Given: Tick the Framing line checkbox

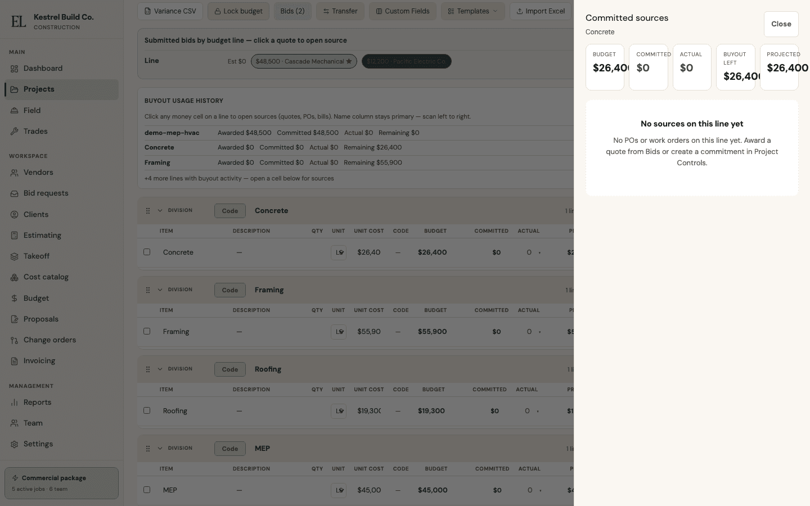Looking at the screenshot, I should pyautogui.click(x=147, y=331).
